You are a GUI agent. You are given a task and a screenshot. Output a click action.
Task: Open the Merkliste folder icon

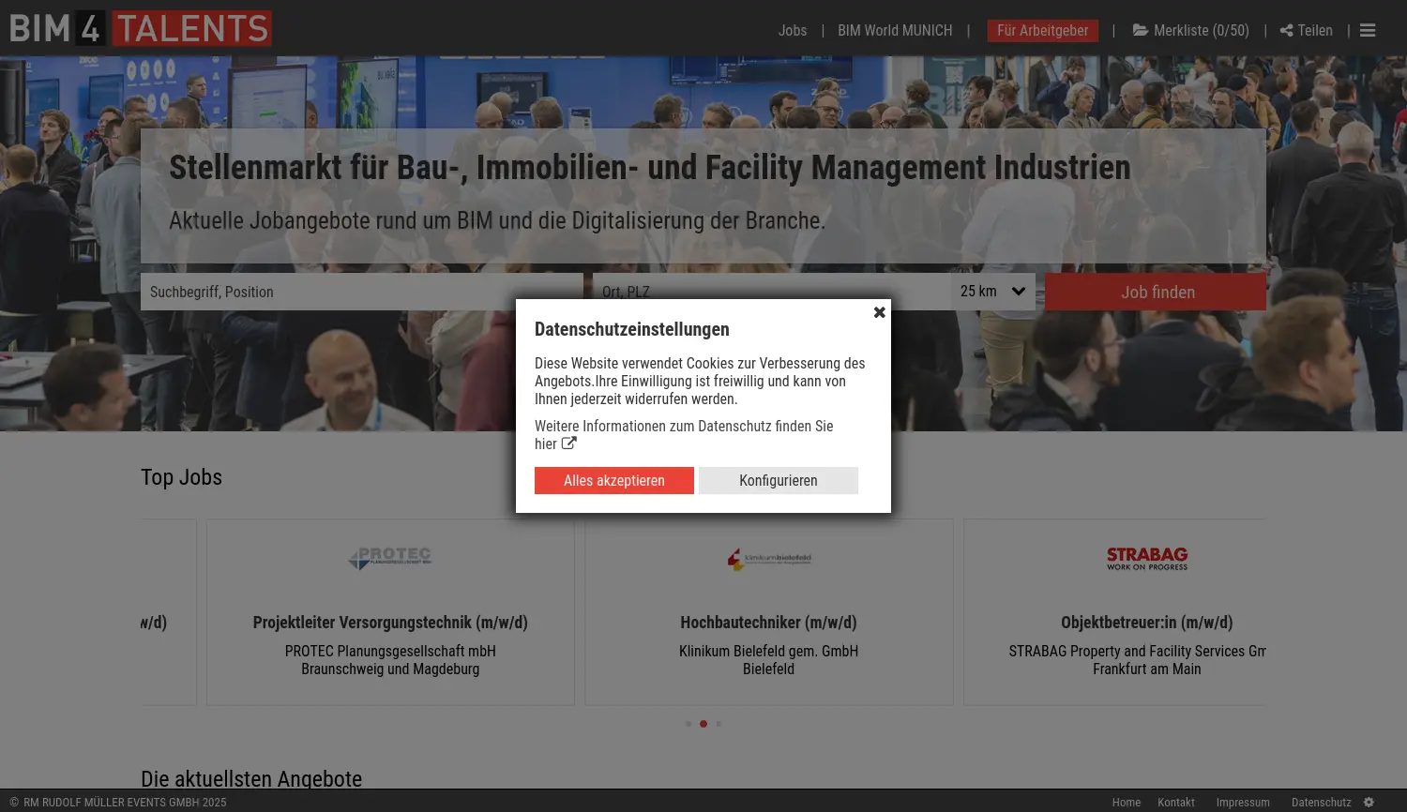[1140, 30]
